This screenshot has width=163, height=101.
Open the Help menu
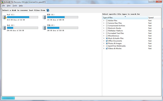[x=21, y=6]
